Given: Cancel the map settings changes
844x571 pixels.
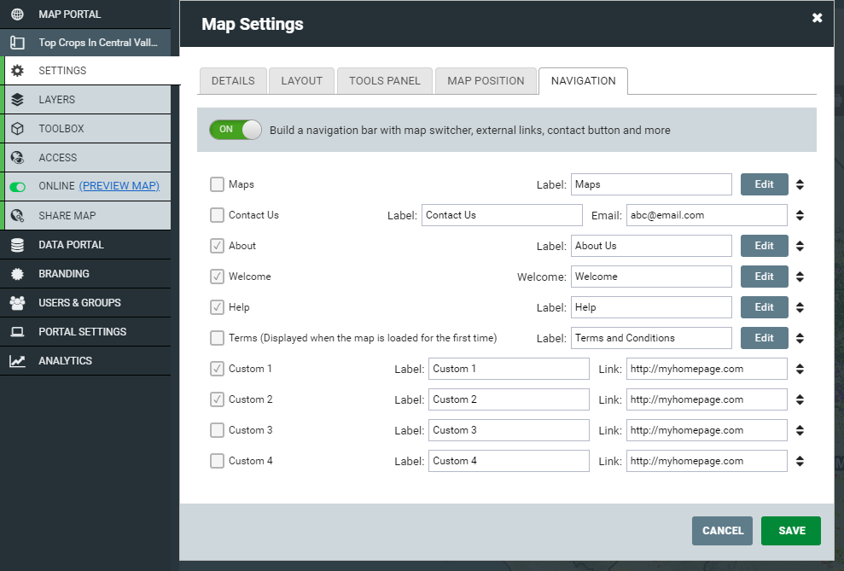Looking at the screenshot, I should [x=722, y=531].
